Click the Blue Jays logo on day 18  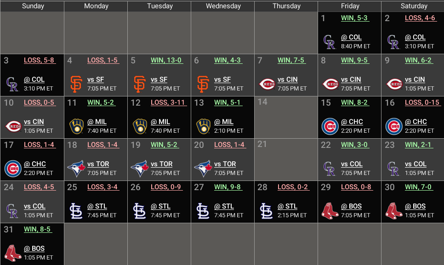pyautogui.click(x=76, y=169)
